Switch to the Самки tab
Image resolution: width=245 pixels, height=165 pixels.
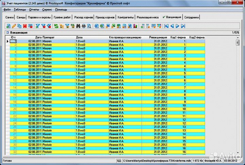coord(9,17)
